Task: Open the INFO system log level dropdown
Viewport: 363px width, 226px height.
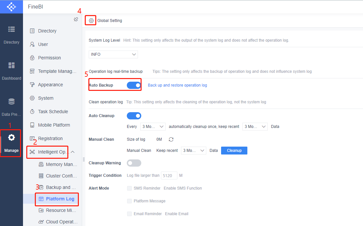Action: 113,54
